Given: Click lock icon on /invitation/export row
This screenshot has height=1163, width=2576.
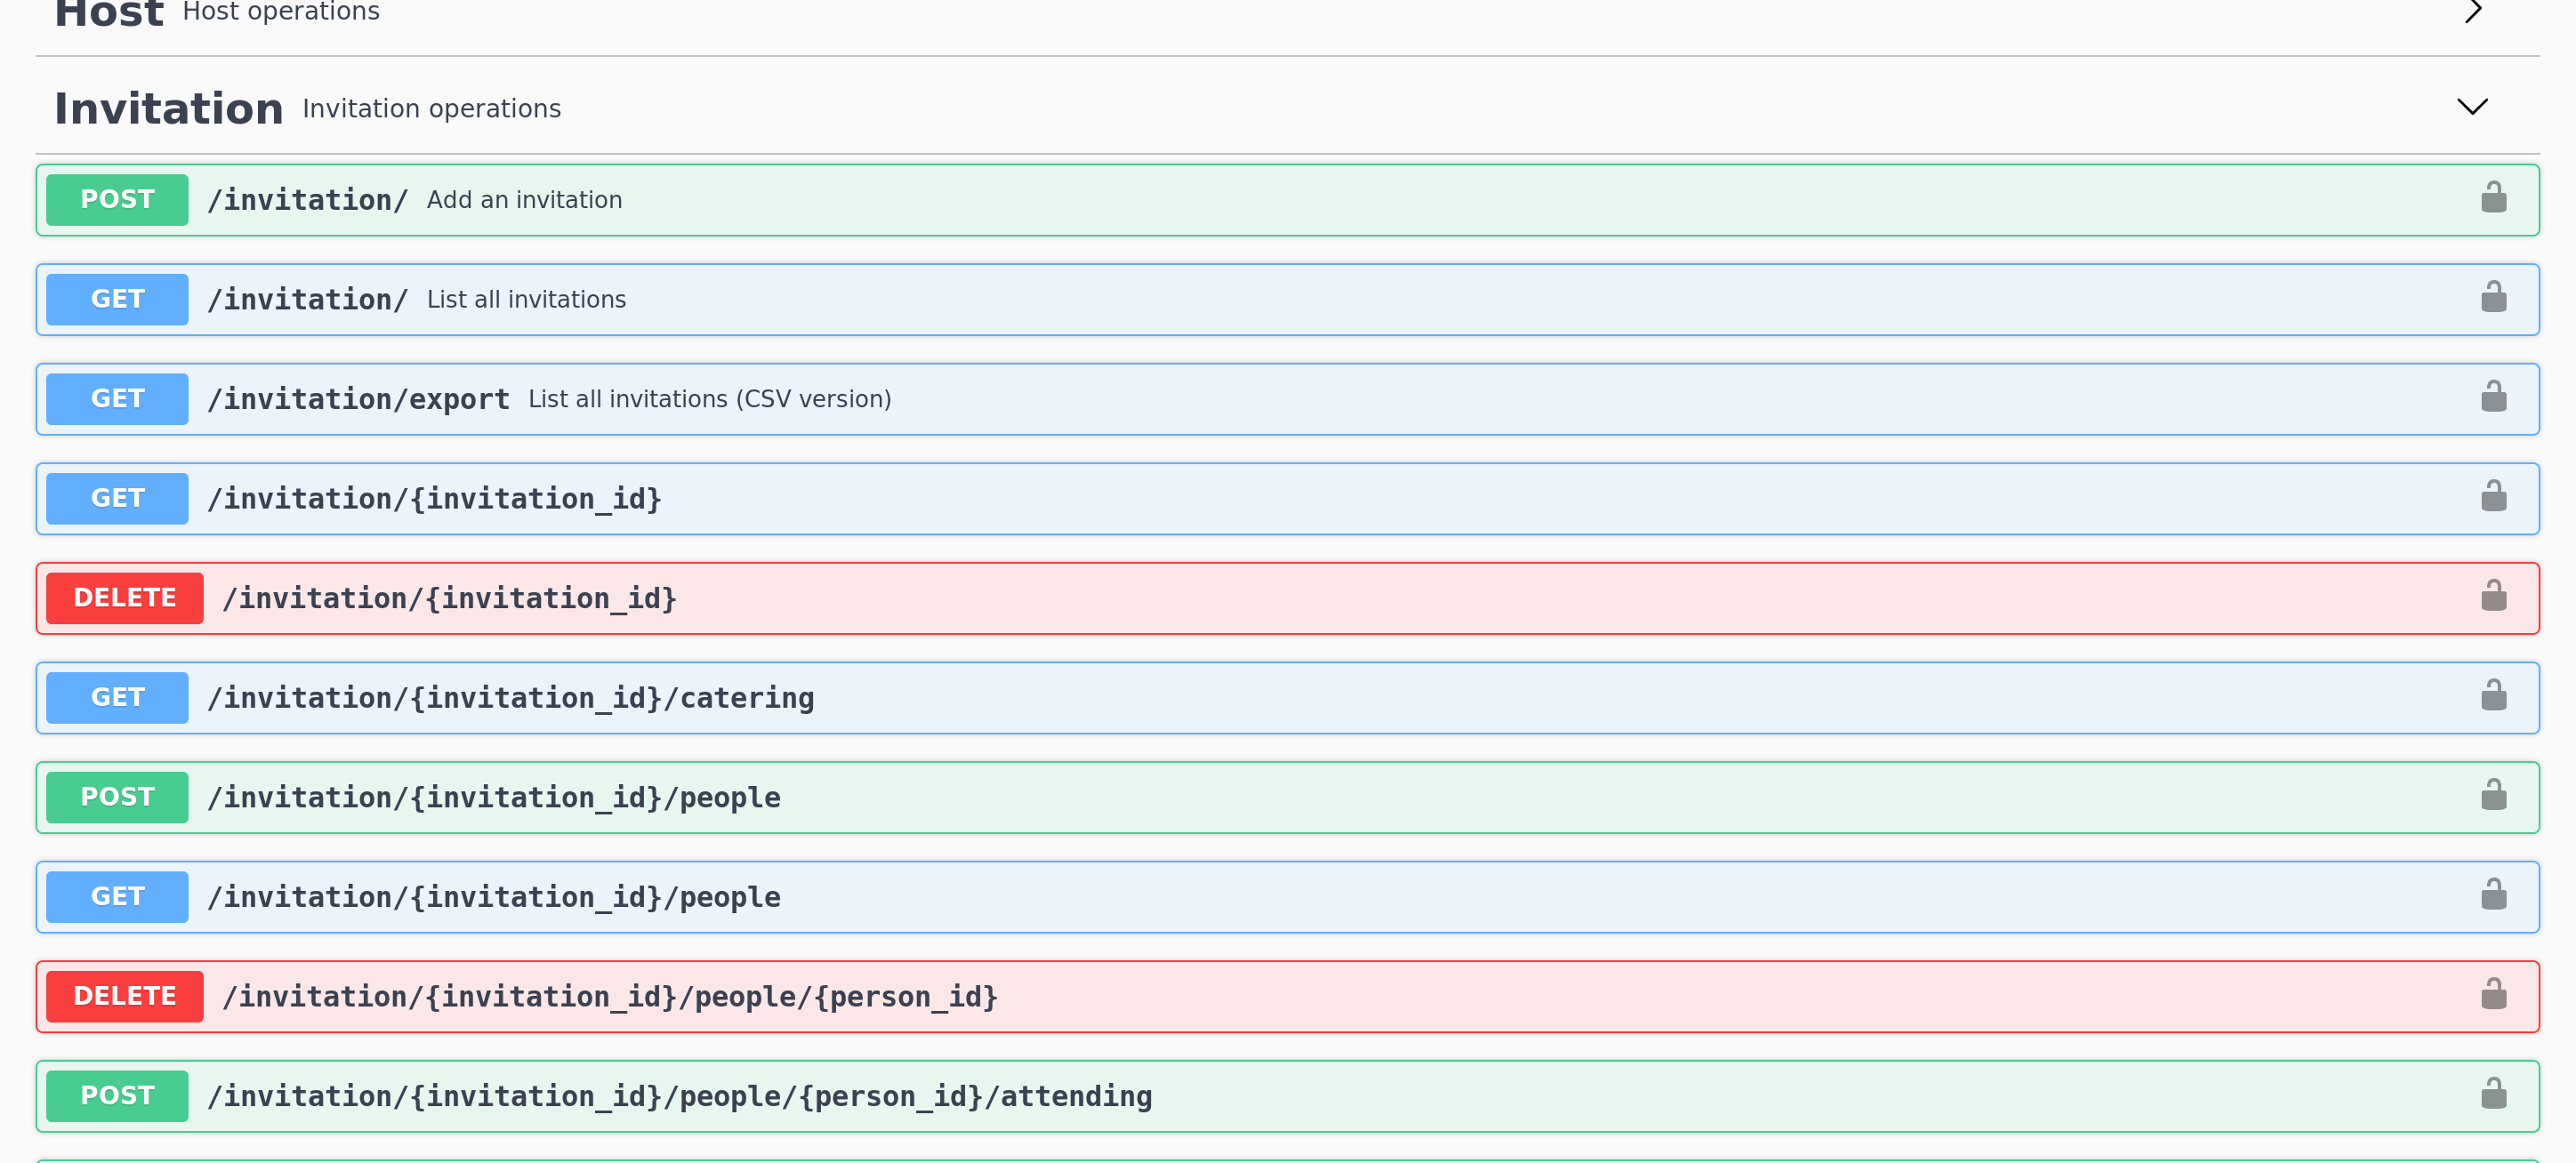Looking at the screenshot, I should click(x=2493, y=397).
